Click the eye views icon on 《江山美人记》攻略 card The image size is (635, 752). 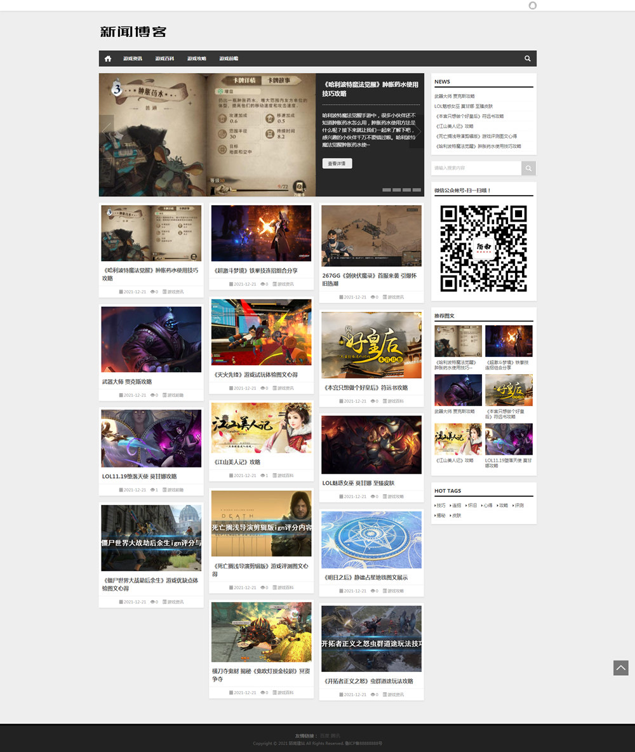pos(262,476)
